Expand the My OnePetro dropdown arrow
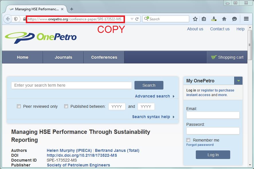Image resolution: width=254 pixels, height=169 pixels. click(x=238, y=81)
